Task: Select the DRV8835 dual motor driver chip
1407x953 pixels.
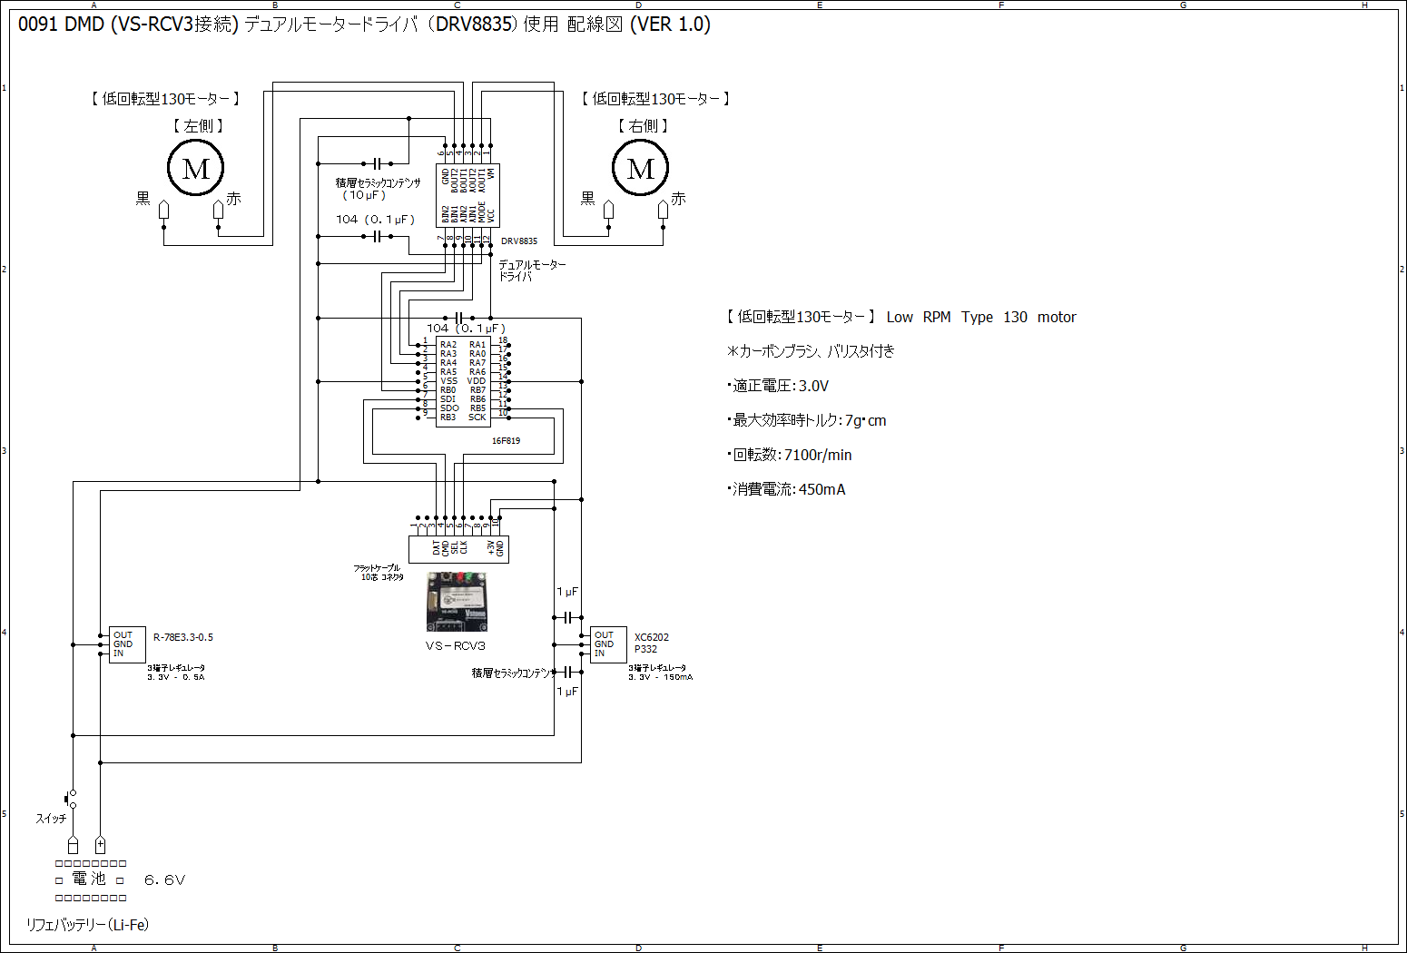Action: (x=467, y=195)
